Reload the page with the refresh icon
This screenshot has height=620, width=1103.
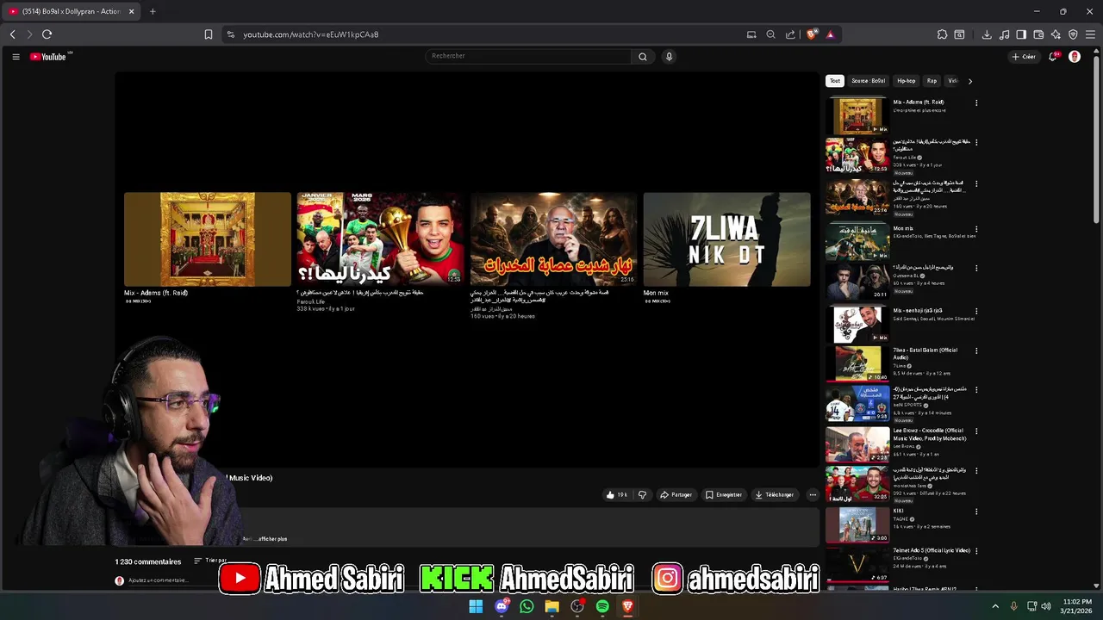tap(47, 34)
